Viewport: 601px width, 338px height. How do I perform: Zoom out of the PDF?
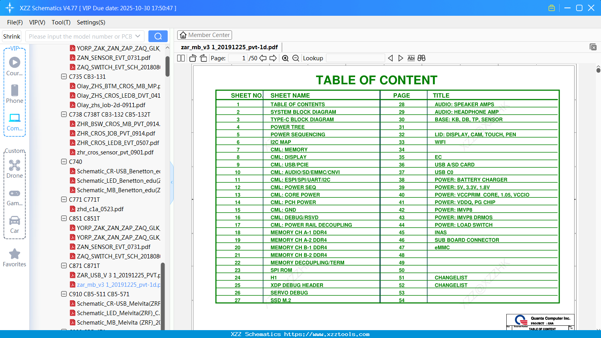click(296, 58)
